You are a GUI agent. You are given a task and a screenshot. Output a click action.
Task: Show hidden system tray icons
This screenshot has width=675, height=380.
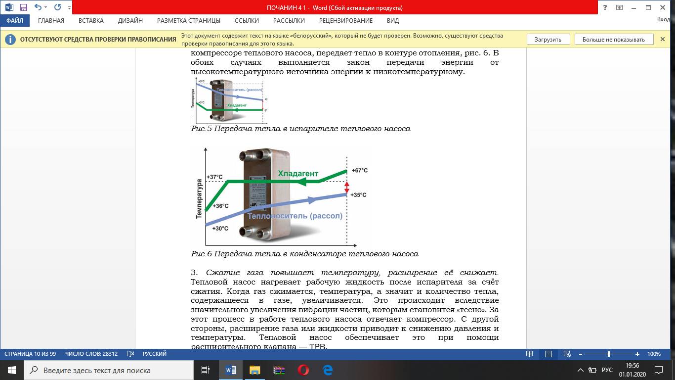click(x=581, y=370)
